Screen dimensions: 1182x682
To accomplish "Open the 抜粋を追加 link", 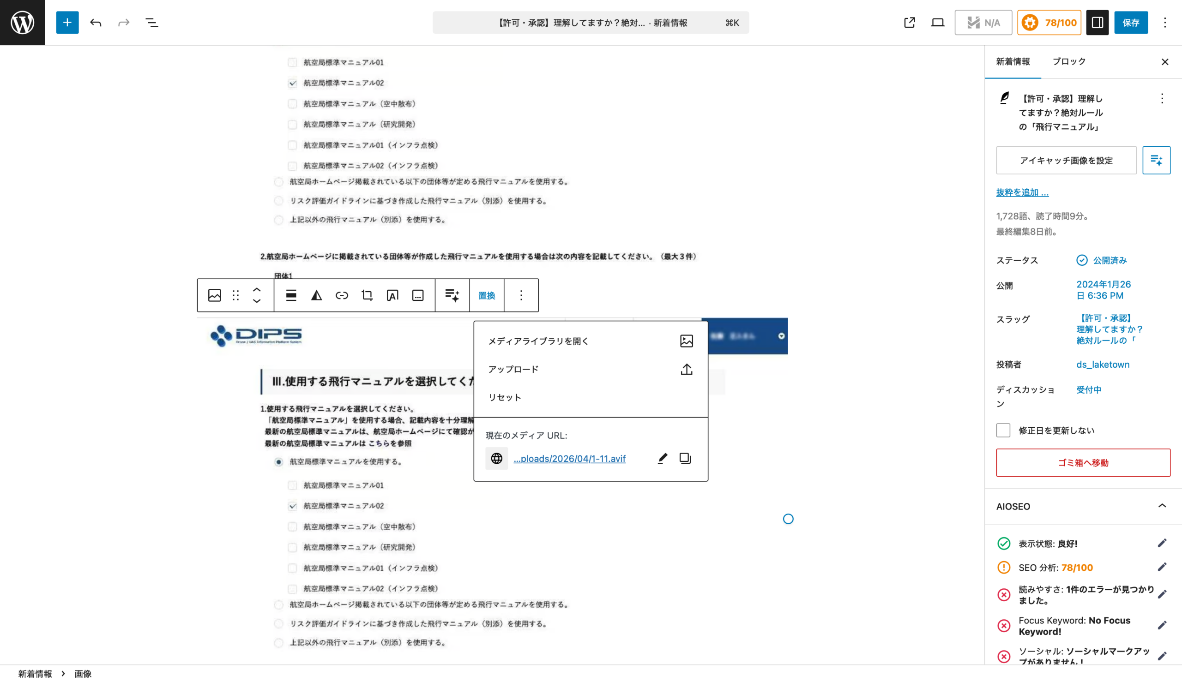I will [x=1022, y=192].
